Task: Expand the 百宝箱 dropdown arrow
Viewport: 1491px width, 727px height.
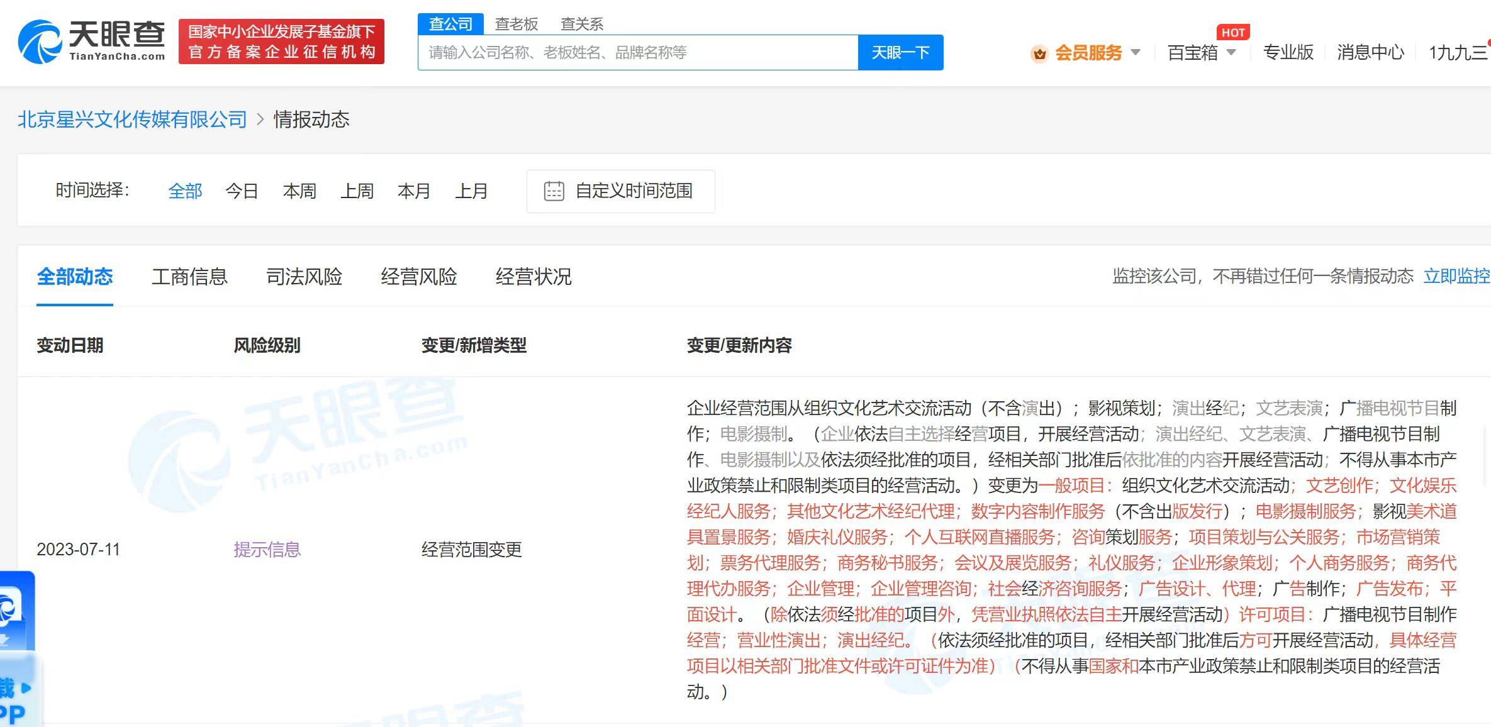Action: [1231, 52]
